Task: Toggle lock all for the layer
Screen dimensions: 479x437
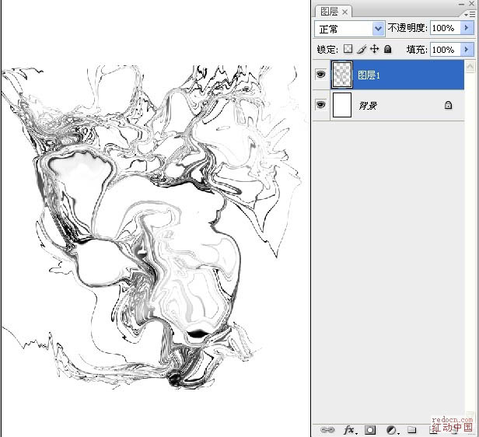Action: click(387, 49)
